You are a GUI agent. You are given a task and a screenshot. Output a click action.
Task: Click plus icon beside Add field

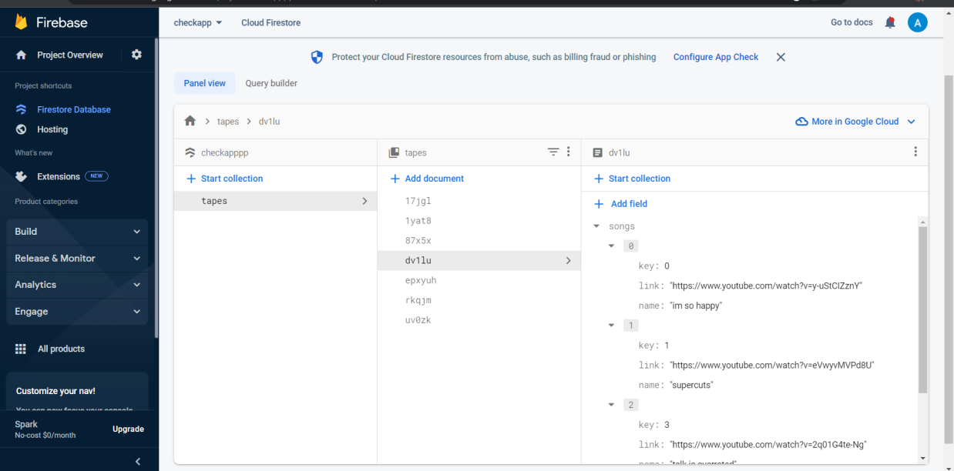point(599,204)
